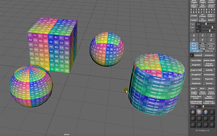This screenshot has height=136, width=217.
Task: Click the Res slider handle
Action: (x=203, y=107)
